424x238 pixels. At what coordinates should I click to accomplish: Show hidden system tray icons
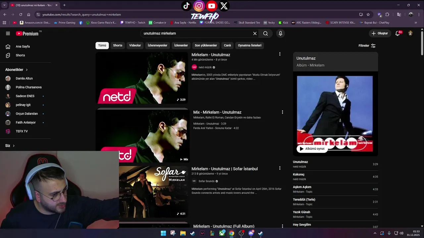(375, 233)
